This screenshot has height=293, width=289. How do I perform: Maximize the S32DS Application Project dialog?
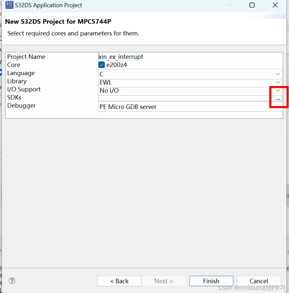tap(252, 5)
